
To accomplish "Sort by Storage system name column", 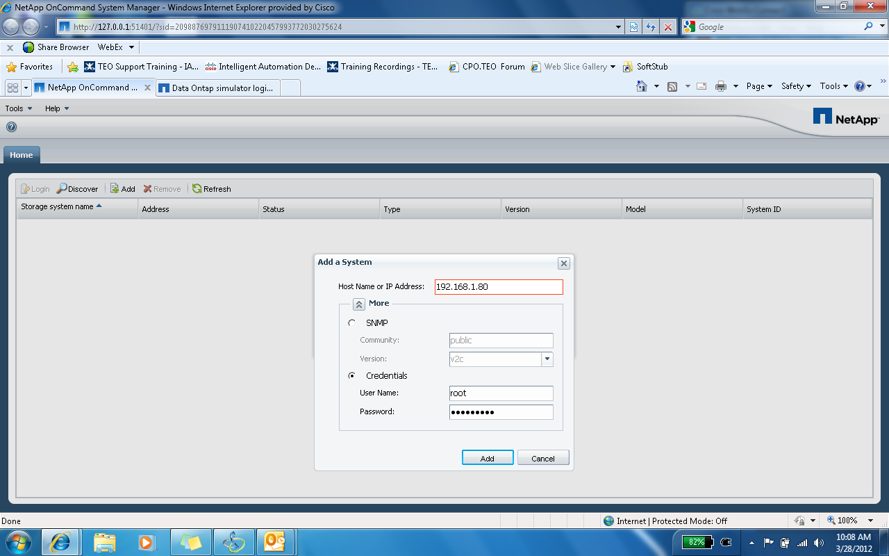I will point(77,208).
